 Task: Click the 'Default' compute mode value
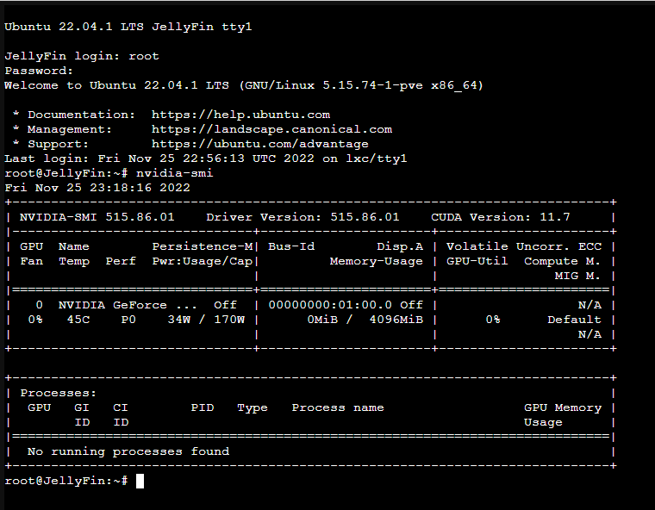[574, 320]
